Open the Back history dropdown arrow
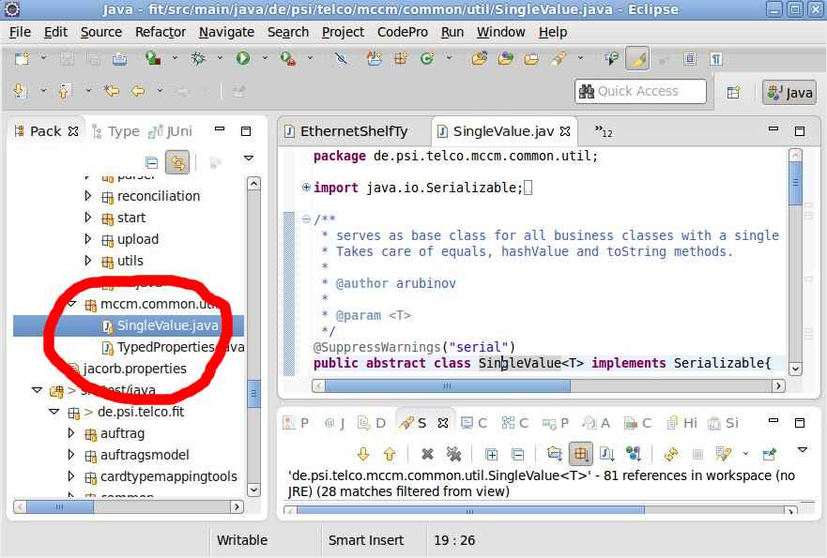 click(160, 91)
